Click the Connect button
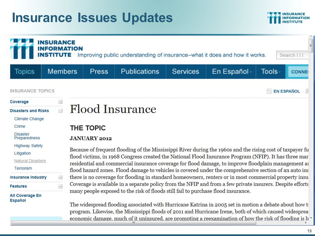This screenshot has height=236, width=315. coord(298,72)
